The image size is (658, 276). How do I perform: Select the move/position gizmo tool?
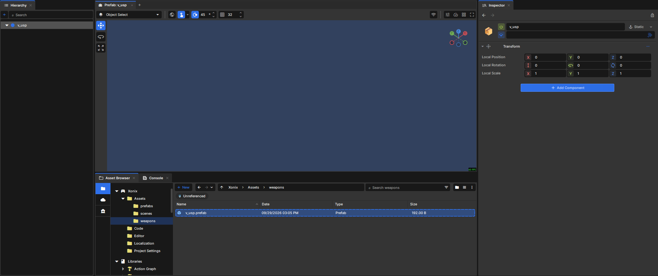point(101,26)
